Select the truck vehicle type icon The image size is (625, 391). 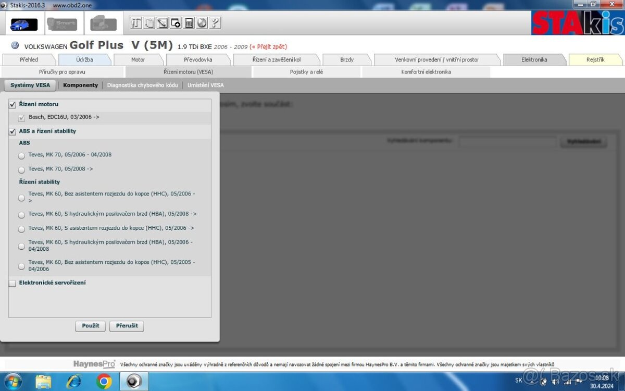(x=103, y=24)
